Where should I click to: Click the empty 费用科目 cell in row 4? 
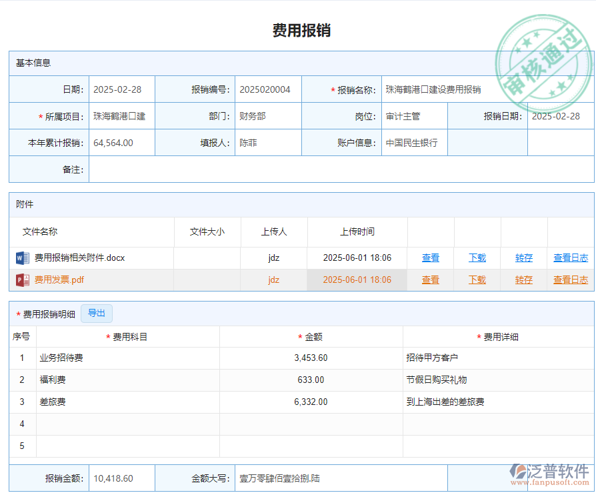click(x=129, y=424)
